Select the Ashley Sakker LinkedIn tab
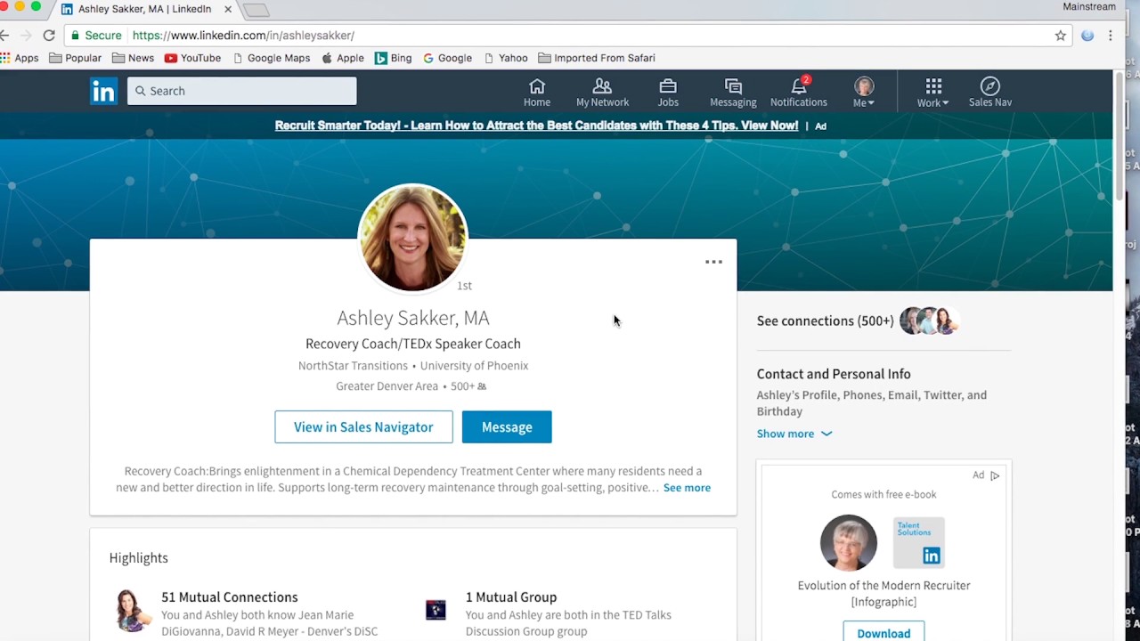Screen dimensions: 1140x641 142,10
